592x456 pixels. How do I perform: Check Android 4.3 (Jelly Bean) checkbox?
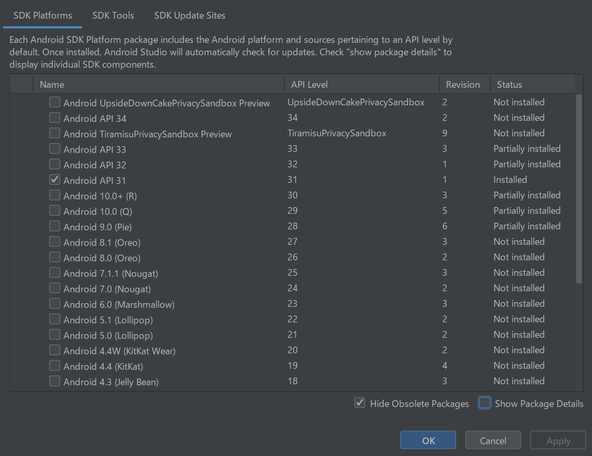click(55, 381)
